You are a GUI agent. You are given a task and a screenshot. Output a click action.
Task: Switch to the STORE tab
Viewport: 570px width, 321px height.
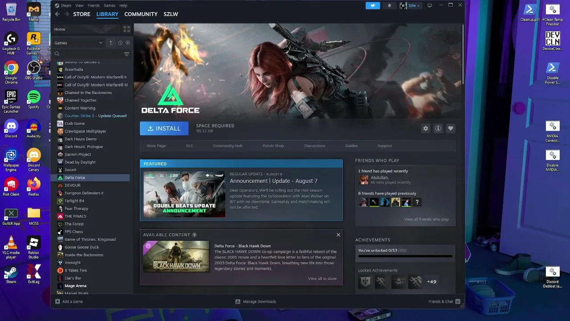(x=82, y=14)
